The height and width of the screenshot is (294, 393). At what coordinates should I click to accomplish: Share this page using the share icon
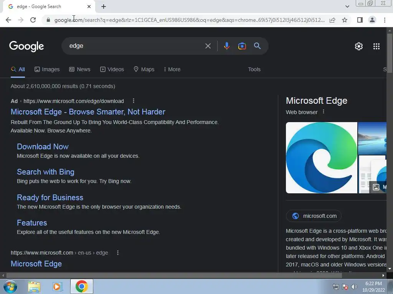(332, 20)
